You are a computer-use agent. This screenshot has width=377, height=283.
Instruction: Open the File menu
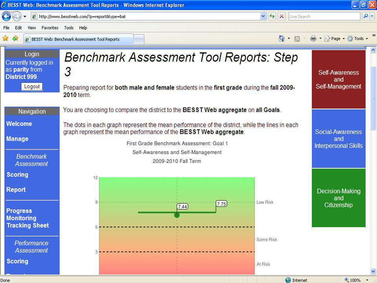[x=6, y=28]
